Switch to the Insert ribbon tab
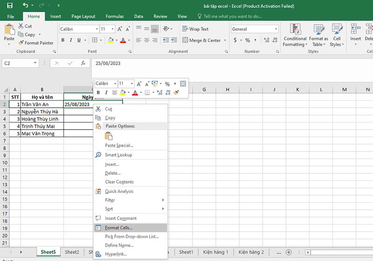Image resolution: width=373 pixels, height=261 pixels. click(x=55, y=16)
